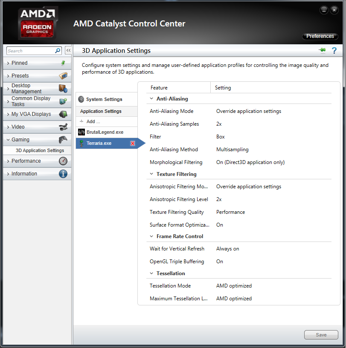Select the BrutalLegend.exe profile
The width and height of the screenshot is (346, 348).
pyautogui.click(x=107, y=132)
